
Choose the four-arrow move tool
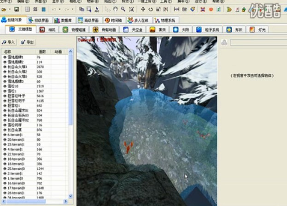coord(143,9)
